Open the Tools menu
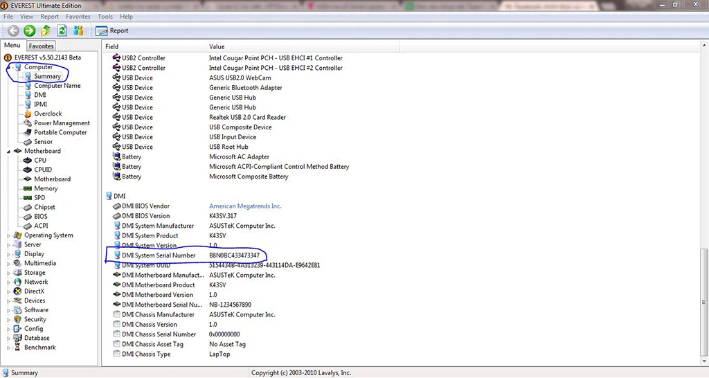 (x=105, y=17)
